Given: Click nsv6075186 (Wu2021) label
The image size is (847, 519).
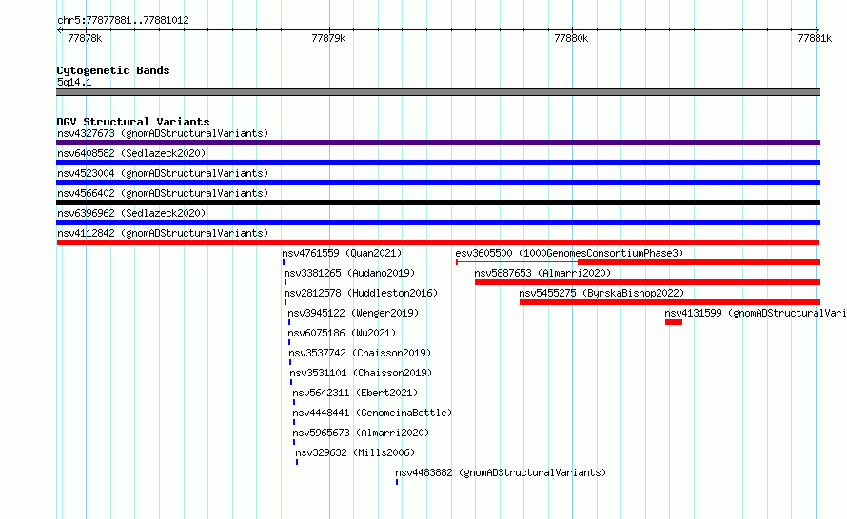Looking at the screenshot, I should [342, 333].
